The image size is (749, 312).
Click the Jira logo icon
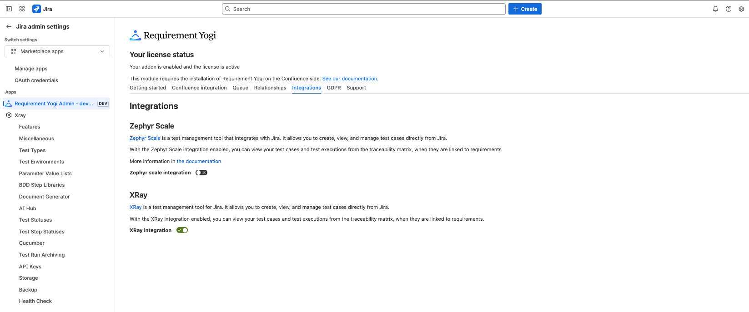tap(36, 9)
